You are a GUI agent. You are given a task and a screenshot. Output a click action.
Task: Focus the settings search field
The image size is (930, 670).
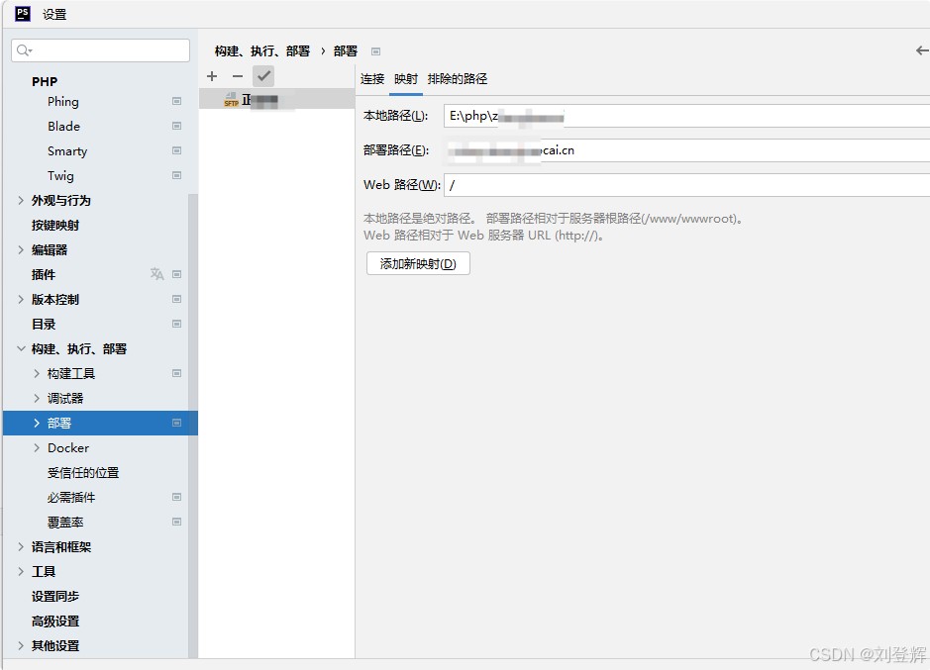tap(100, 50)
